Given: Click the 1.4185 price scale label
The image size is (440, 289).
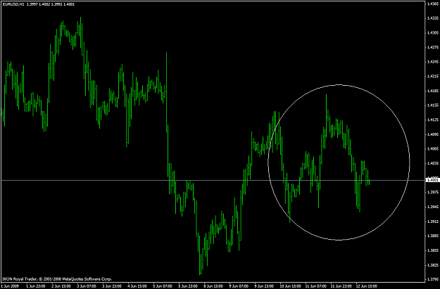Looking at the screenshot, I should tap(433, 91).
